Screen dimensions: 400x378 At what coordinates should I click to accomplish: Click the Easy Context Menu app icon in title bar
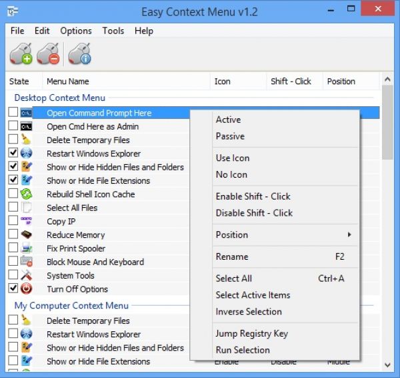point(13,11)
